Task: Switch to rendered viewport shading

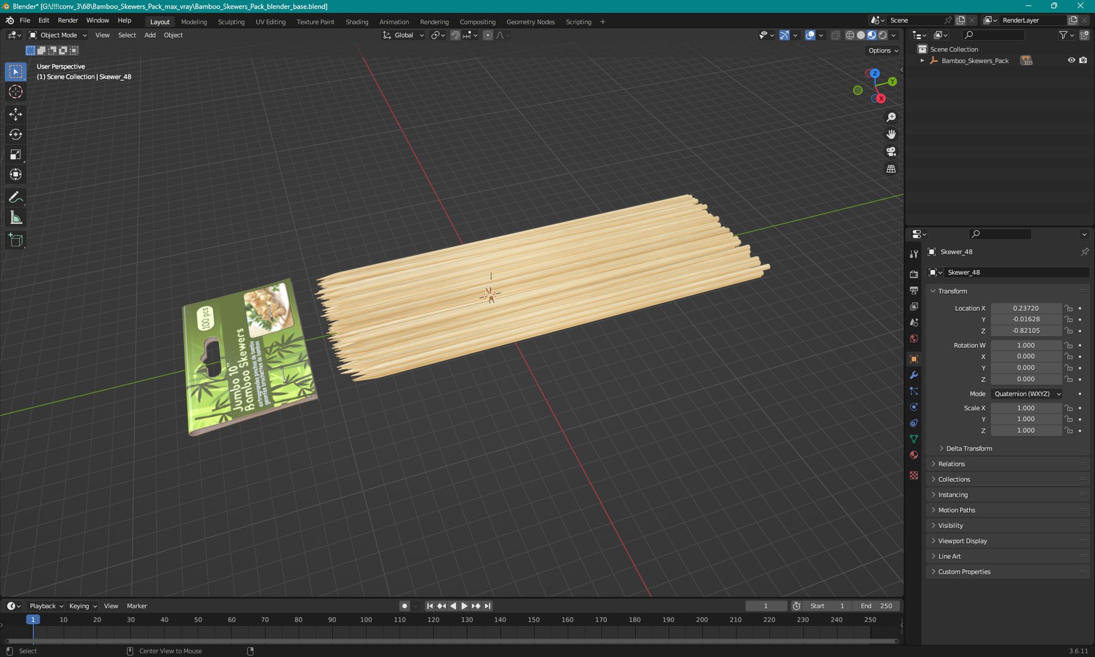Action: click(x=883, y=35)
